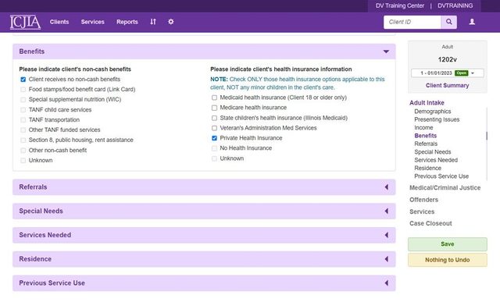500x302 pixels.
Task: Check Unknown under health insurance
Action: 214,158
